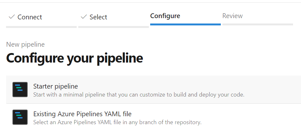Click the "Select an Azure Pipelines YAML file" description
301x134 pixels.
coord(117,122)
